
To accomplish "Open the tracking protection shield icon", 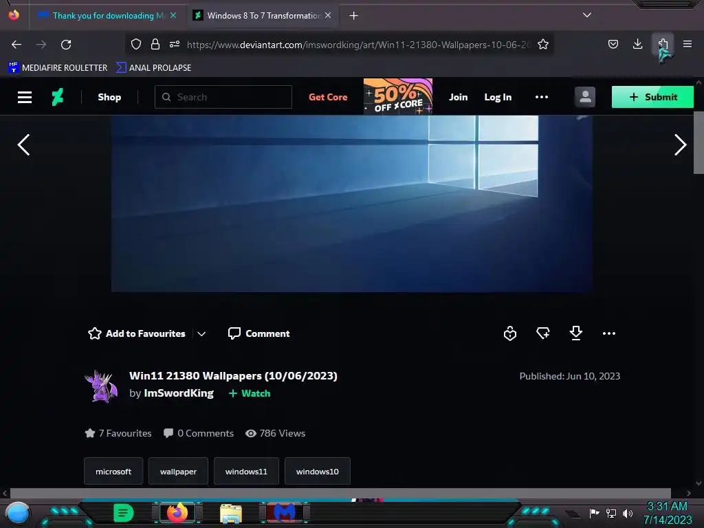I will tap(136, 44).
